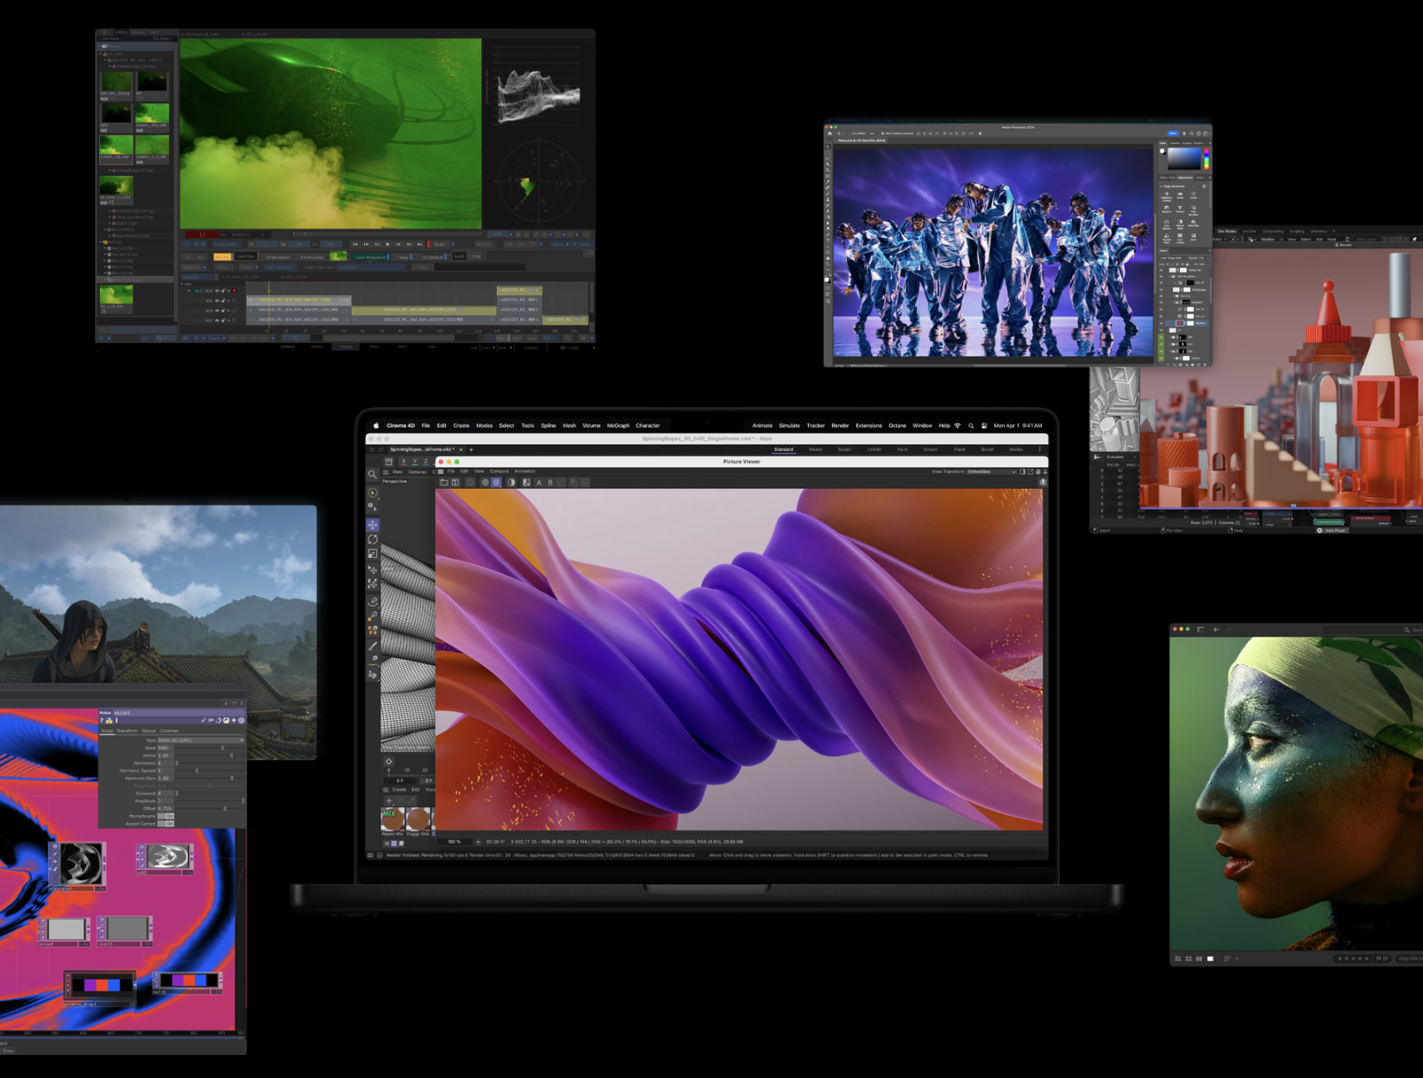The image size is (1423, 1078).
Task: Toggle the X axis lock button
Action: pos(403,461)
